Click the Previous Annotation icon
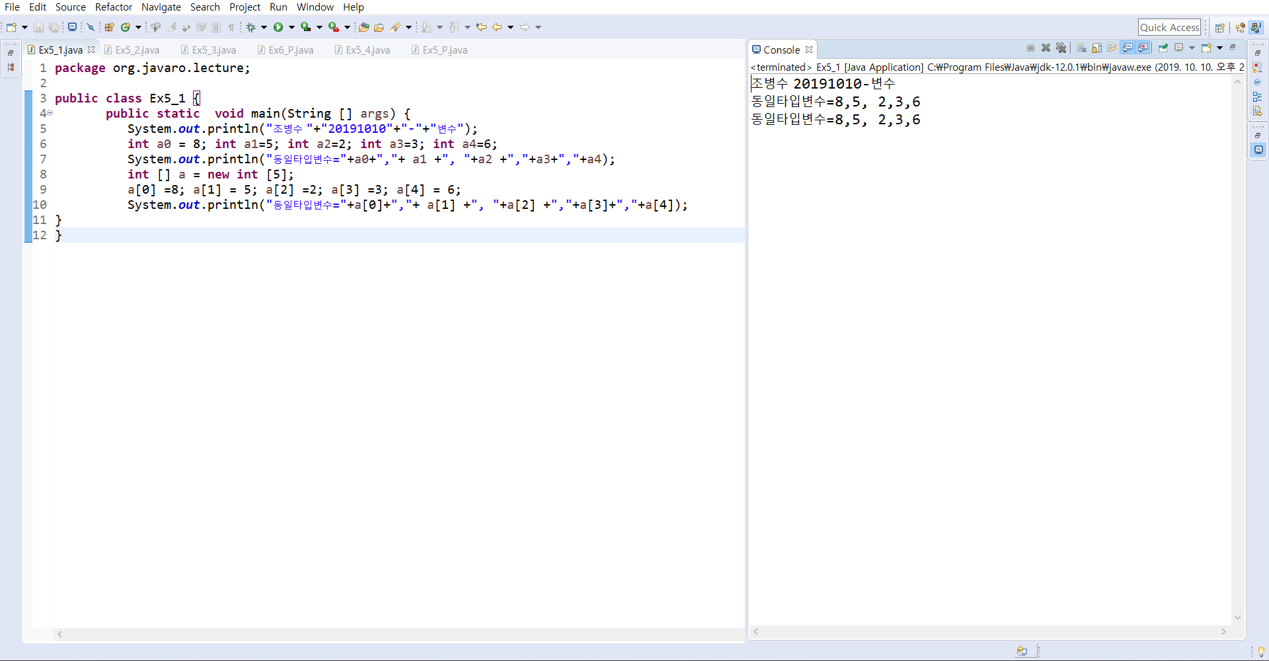 click(454, 27)
